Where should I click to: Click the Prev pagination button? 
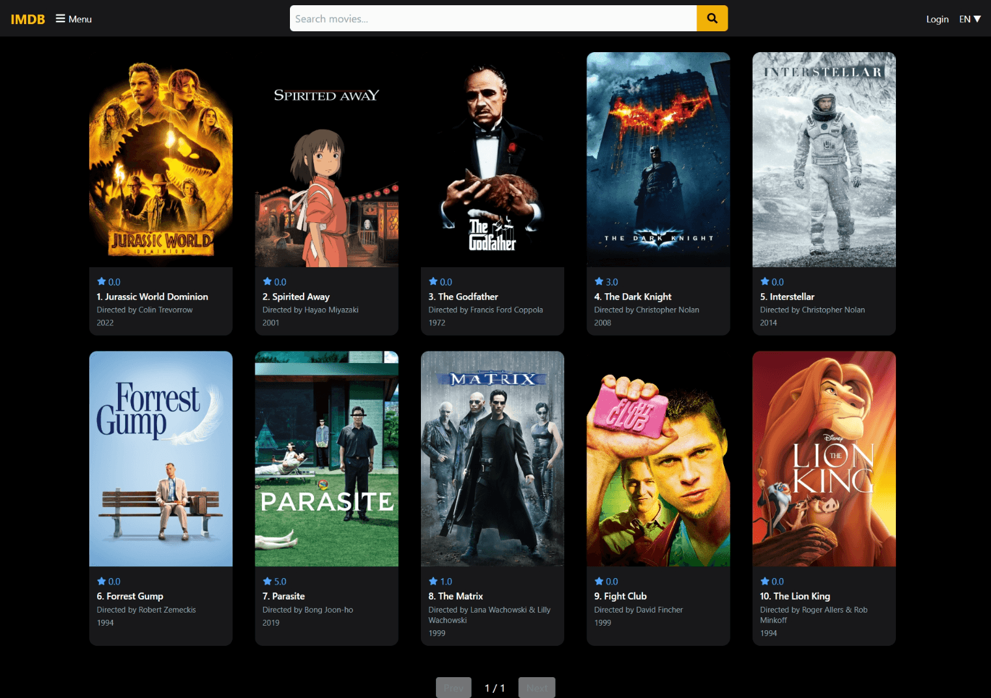(x=453, y=688)
